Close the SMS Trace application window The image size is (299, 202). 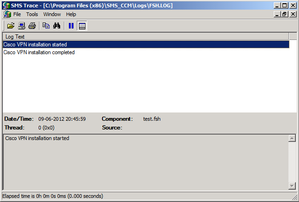(x=293, y=6)
